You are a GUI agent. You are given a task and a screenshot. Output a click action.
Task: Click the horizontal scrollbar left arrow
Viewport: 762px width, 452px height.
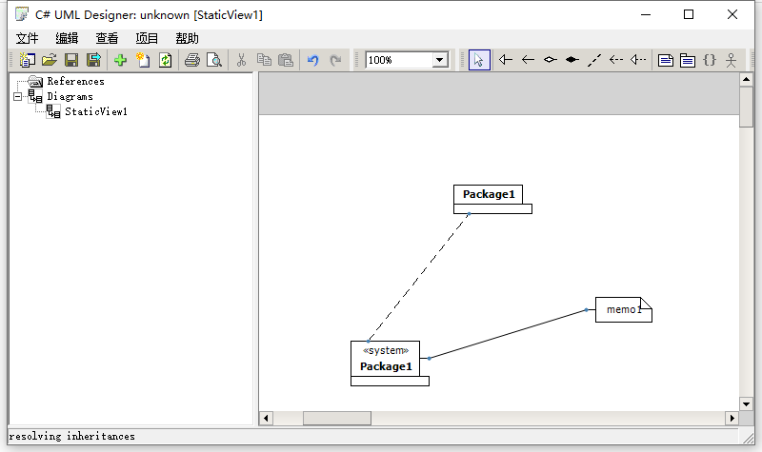pyautogui.click(x=266, y=418)
